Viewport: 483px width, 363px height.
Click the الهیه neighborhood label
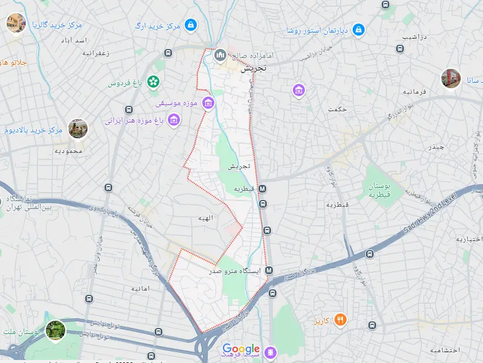[206, 218]
